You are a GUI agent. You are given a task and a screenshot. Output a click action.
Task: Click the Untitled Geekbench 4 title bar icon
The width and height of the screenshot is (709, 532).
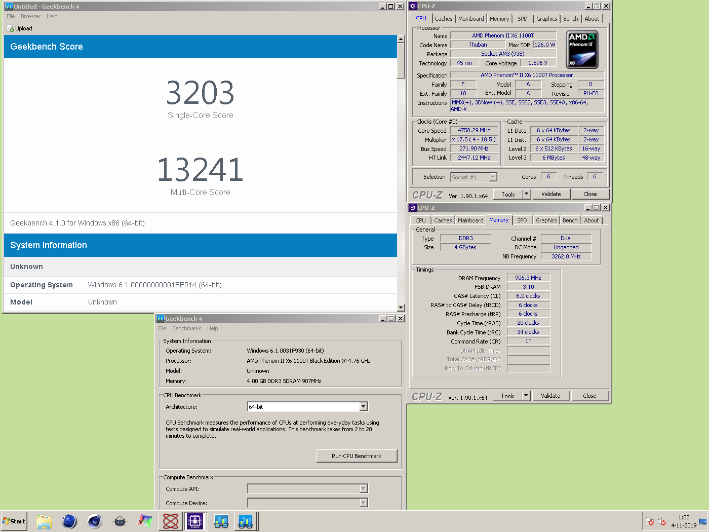[9, 7]
